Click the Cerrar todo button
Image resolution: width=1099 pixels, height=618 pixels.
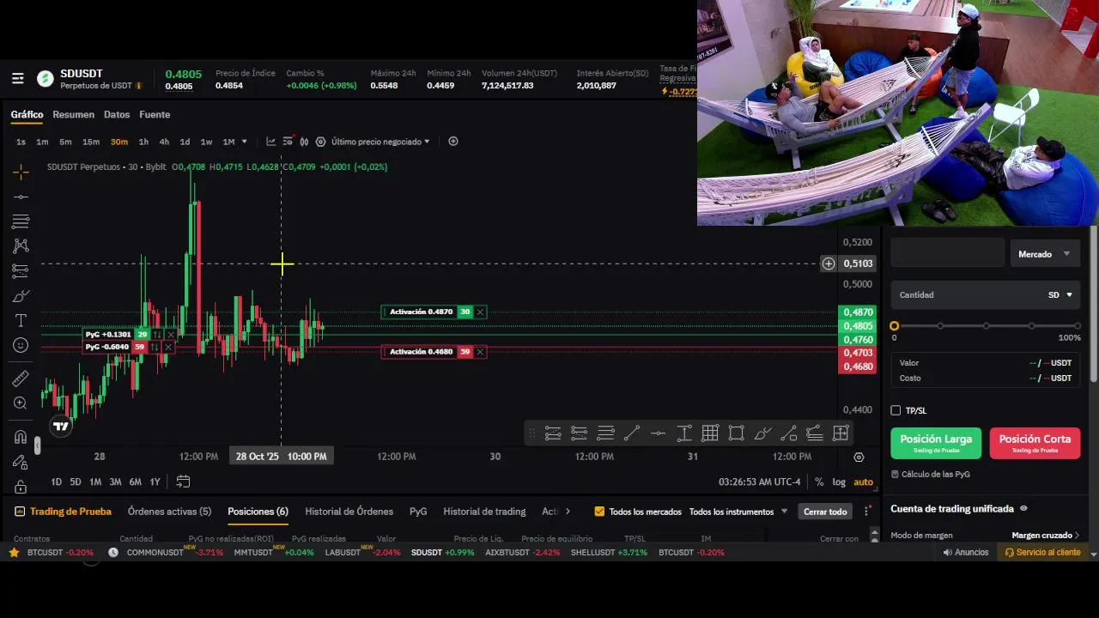[x=825, y=512]
